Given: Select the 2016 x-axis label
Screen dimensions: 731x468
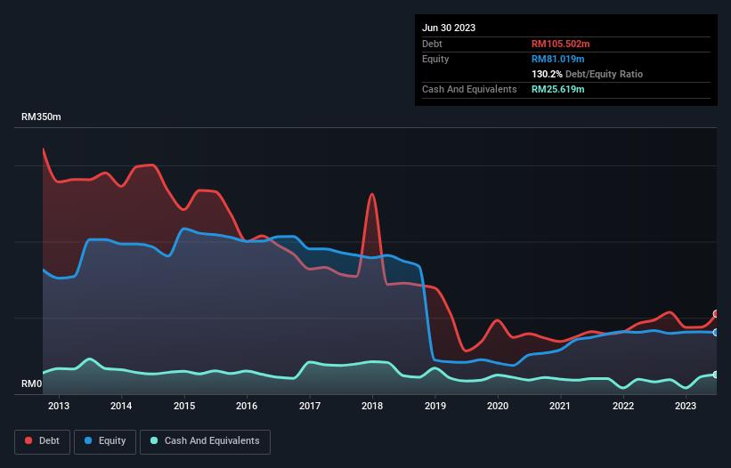Looking at the screenshot, I should pos(247,406).
